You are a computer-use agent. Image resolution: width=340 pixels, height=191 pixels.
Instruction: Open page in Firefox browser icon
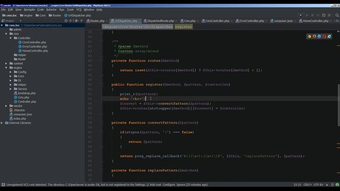[x=314, y=37]
